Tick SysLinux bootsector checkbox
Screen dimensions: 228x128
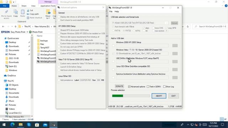(x=113, y=78)
